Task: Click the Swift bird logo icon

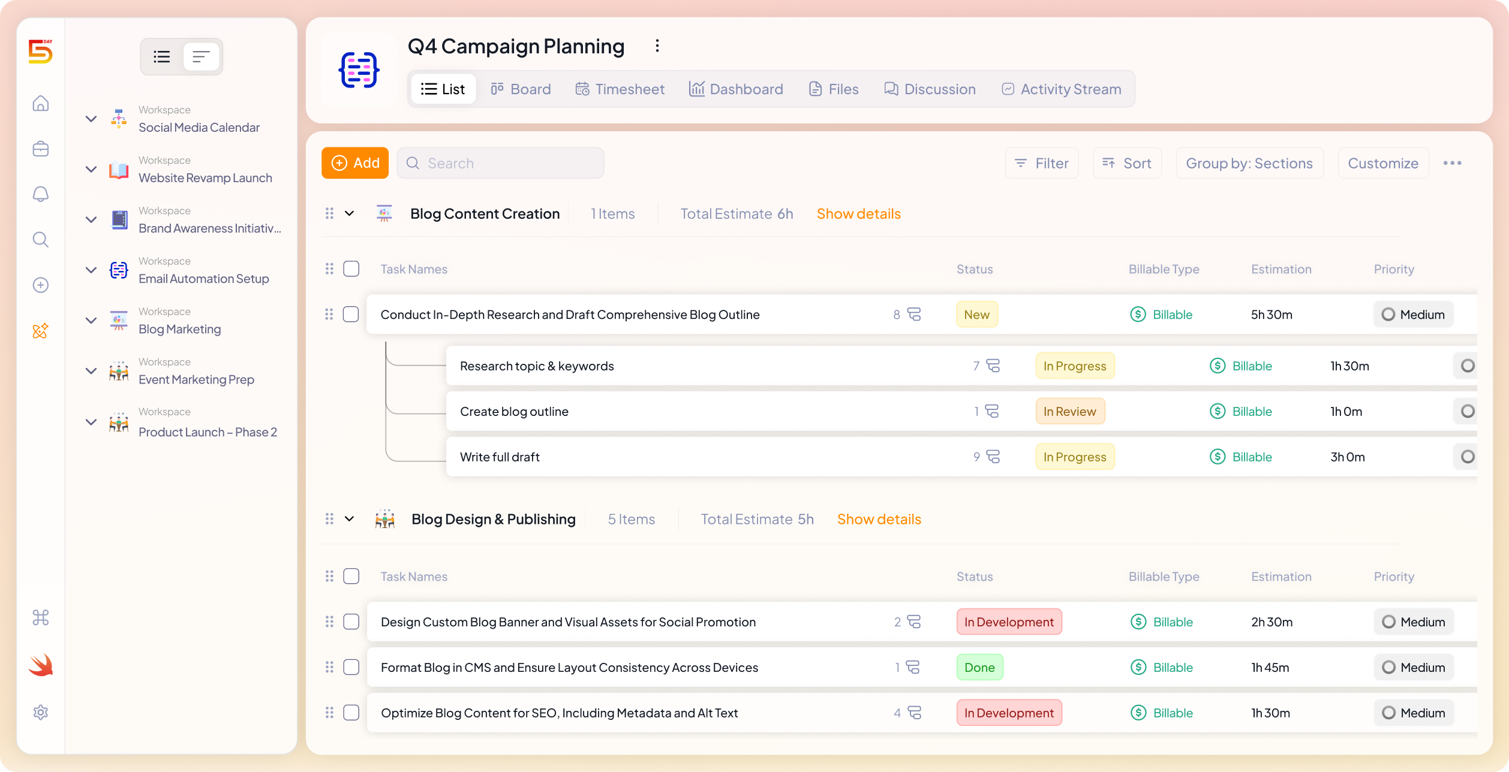Action: (x=41, y=665)
